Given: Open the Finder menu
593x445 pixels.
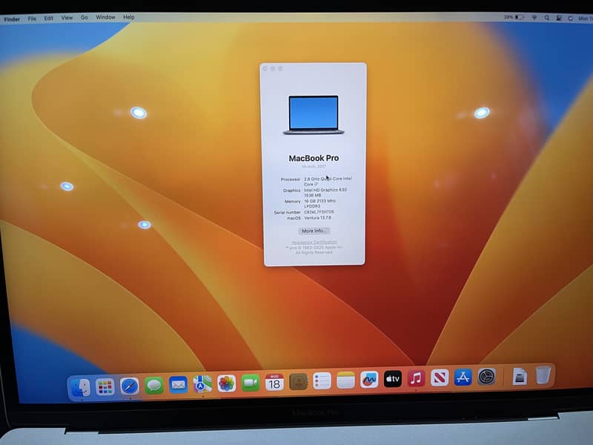Looking at the screenshot, I should point(12,19).
